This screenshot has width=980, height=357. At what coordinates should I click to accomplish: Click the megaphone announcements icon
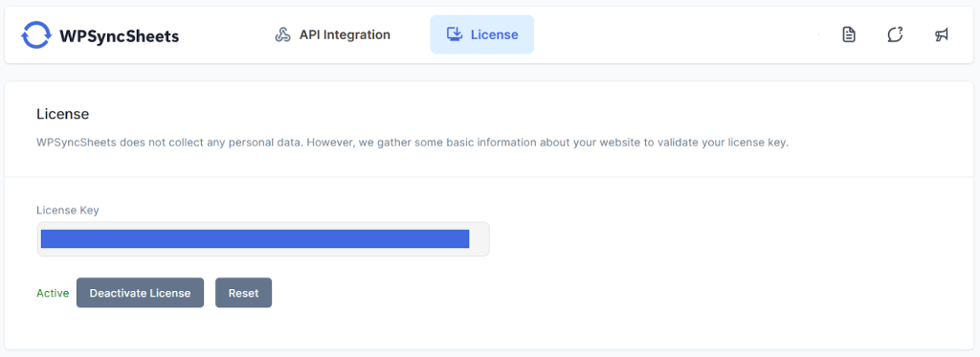(942, 35)
